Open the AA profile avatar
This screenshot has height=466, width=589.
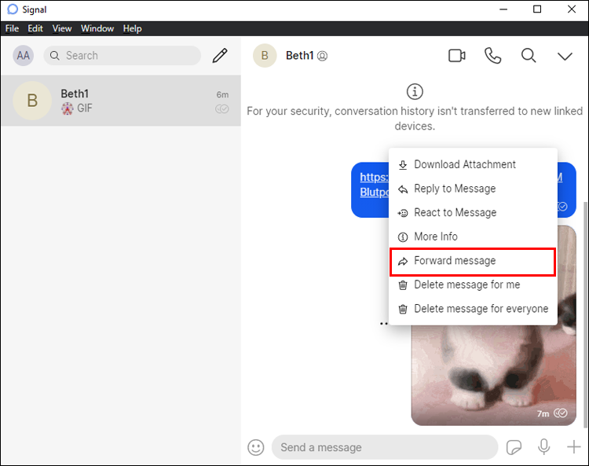(24, 56)
